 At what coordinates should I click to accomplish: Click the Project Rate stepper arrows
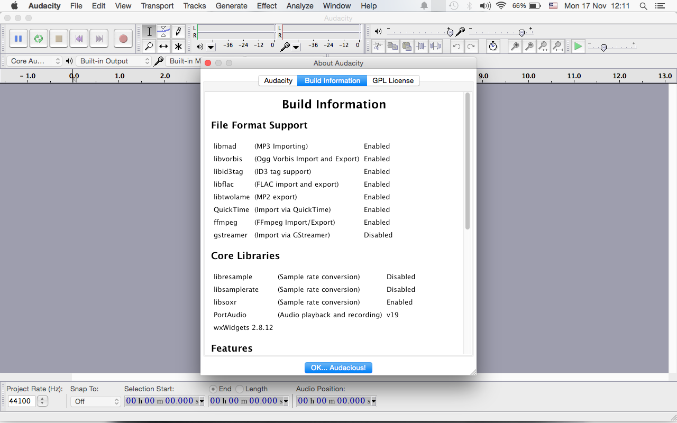(42, 401)
